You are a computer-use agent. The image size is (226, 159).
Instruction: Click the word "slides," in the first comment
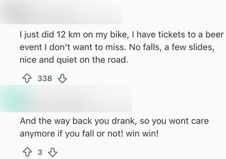tap(202, 48)
